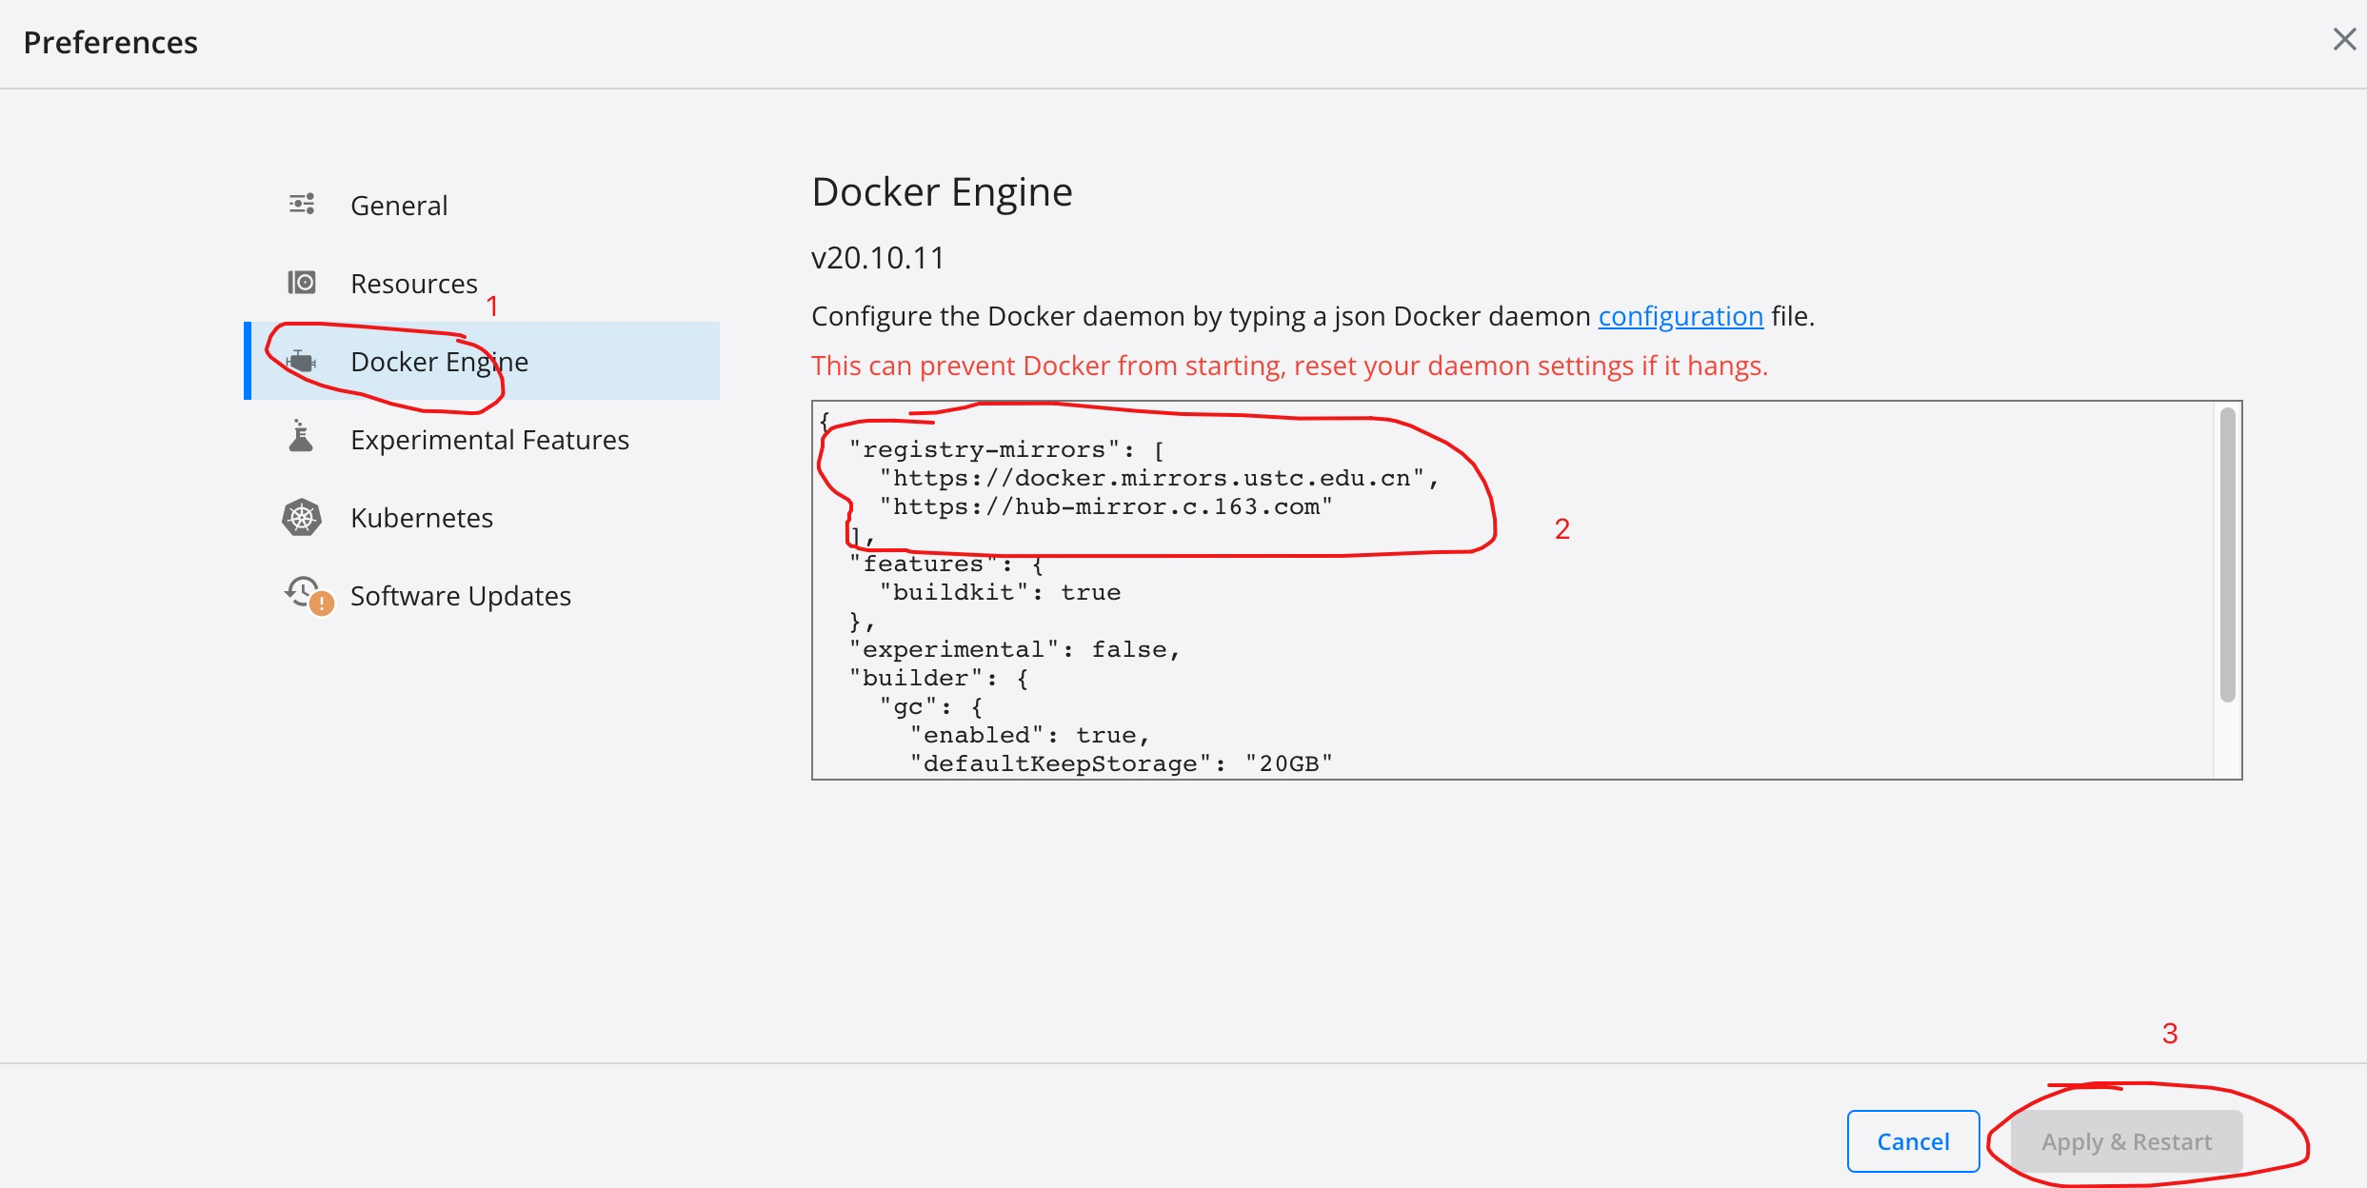The image size is (2367, 1188).
Task: Click Apply & Restart button
Action: tap(2126, 1141)
